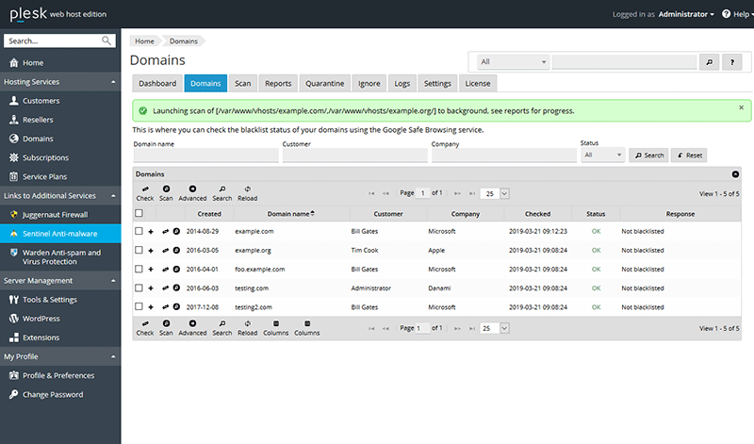Screen dimensions: 754x444
Task: Click the question mark help button
Action: click(x=732, y=61)
